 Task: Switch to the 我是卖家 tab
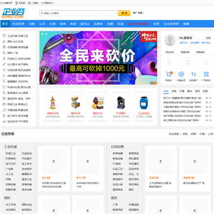coord(200,52)
